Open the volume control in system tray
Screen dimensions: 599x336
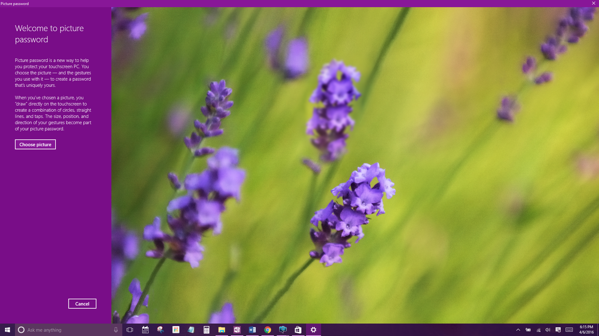(x=547, y=330)
